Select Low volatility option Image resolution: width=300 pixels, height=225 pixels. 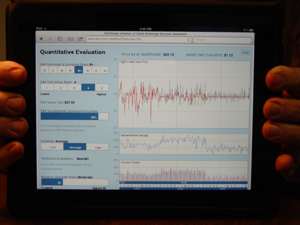[52, 147]
